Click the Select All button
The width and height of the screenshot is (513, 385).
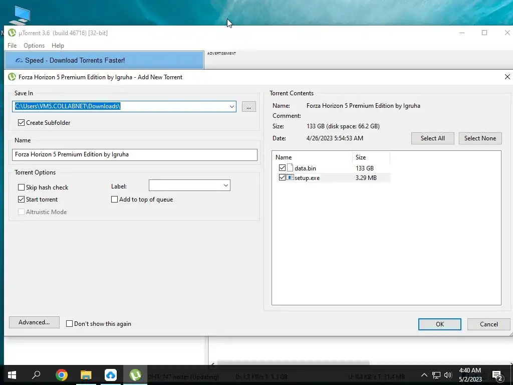point(432,138)
